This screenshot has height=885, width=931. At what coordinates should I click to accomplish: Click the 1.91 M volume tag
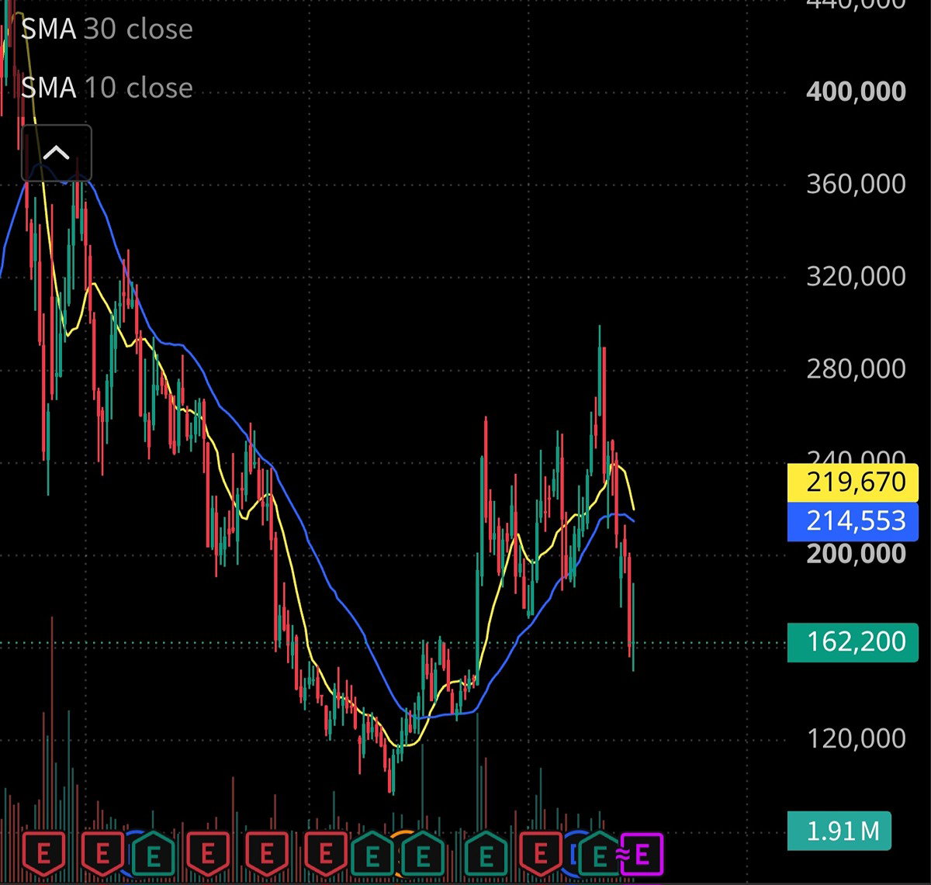(x=839, y=831)
